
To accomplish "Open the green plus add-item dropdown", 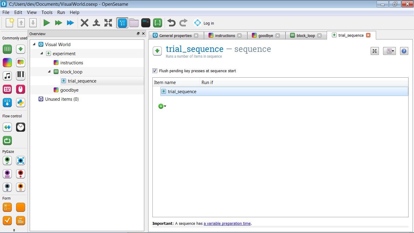I will [162, 106].
